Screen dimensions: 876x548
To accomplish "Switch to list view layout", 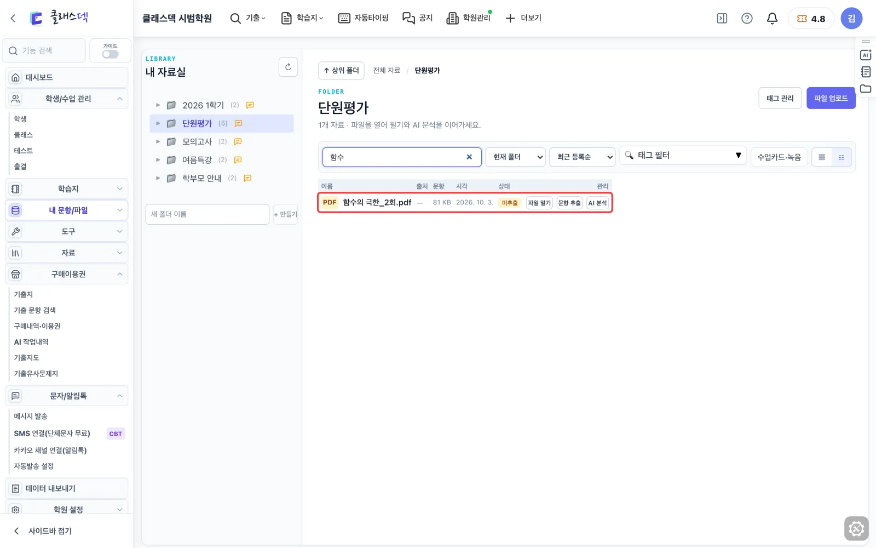I will tap(842, 157).
